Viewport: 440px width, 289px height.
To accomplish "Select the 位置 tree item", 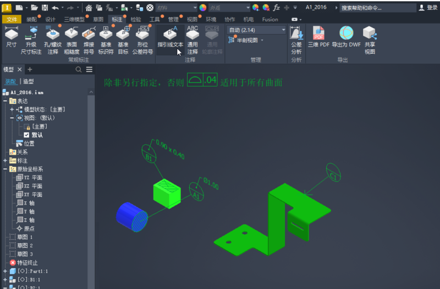I will coord(25,144).
